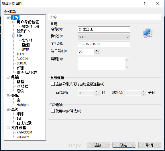
Task: Select RLOGIN in the tree
Action: click(x=22, y=59)
